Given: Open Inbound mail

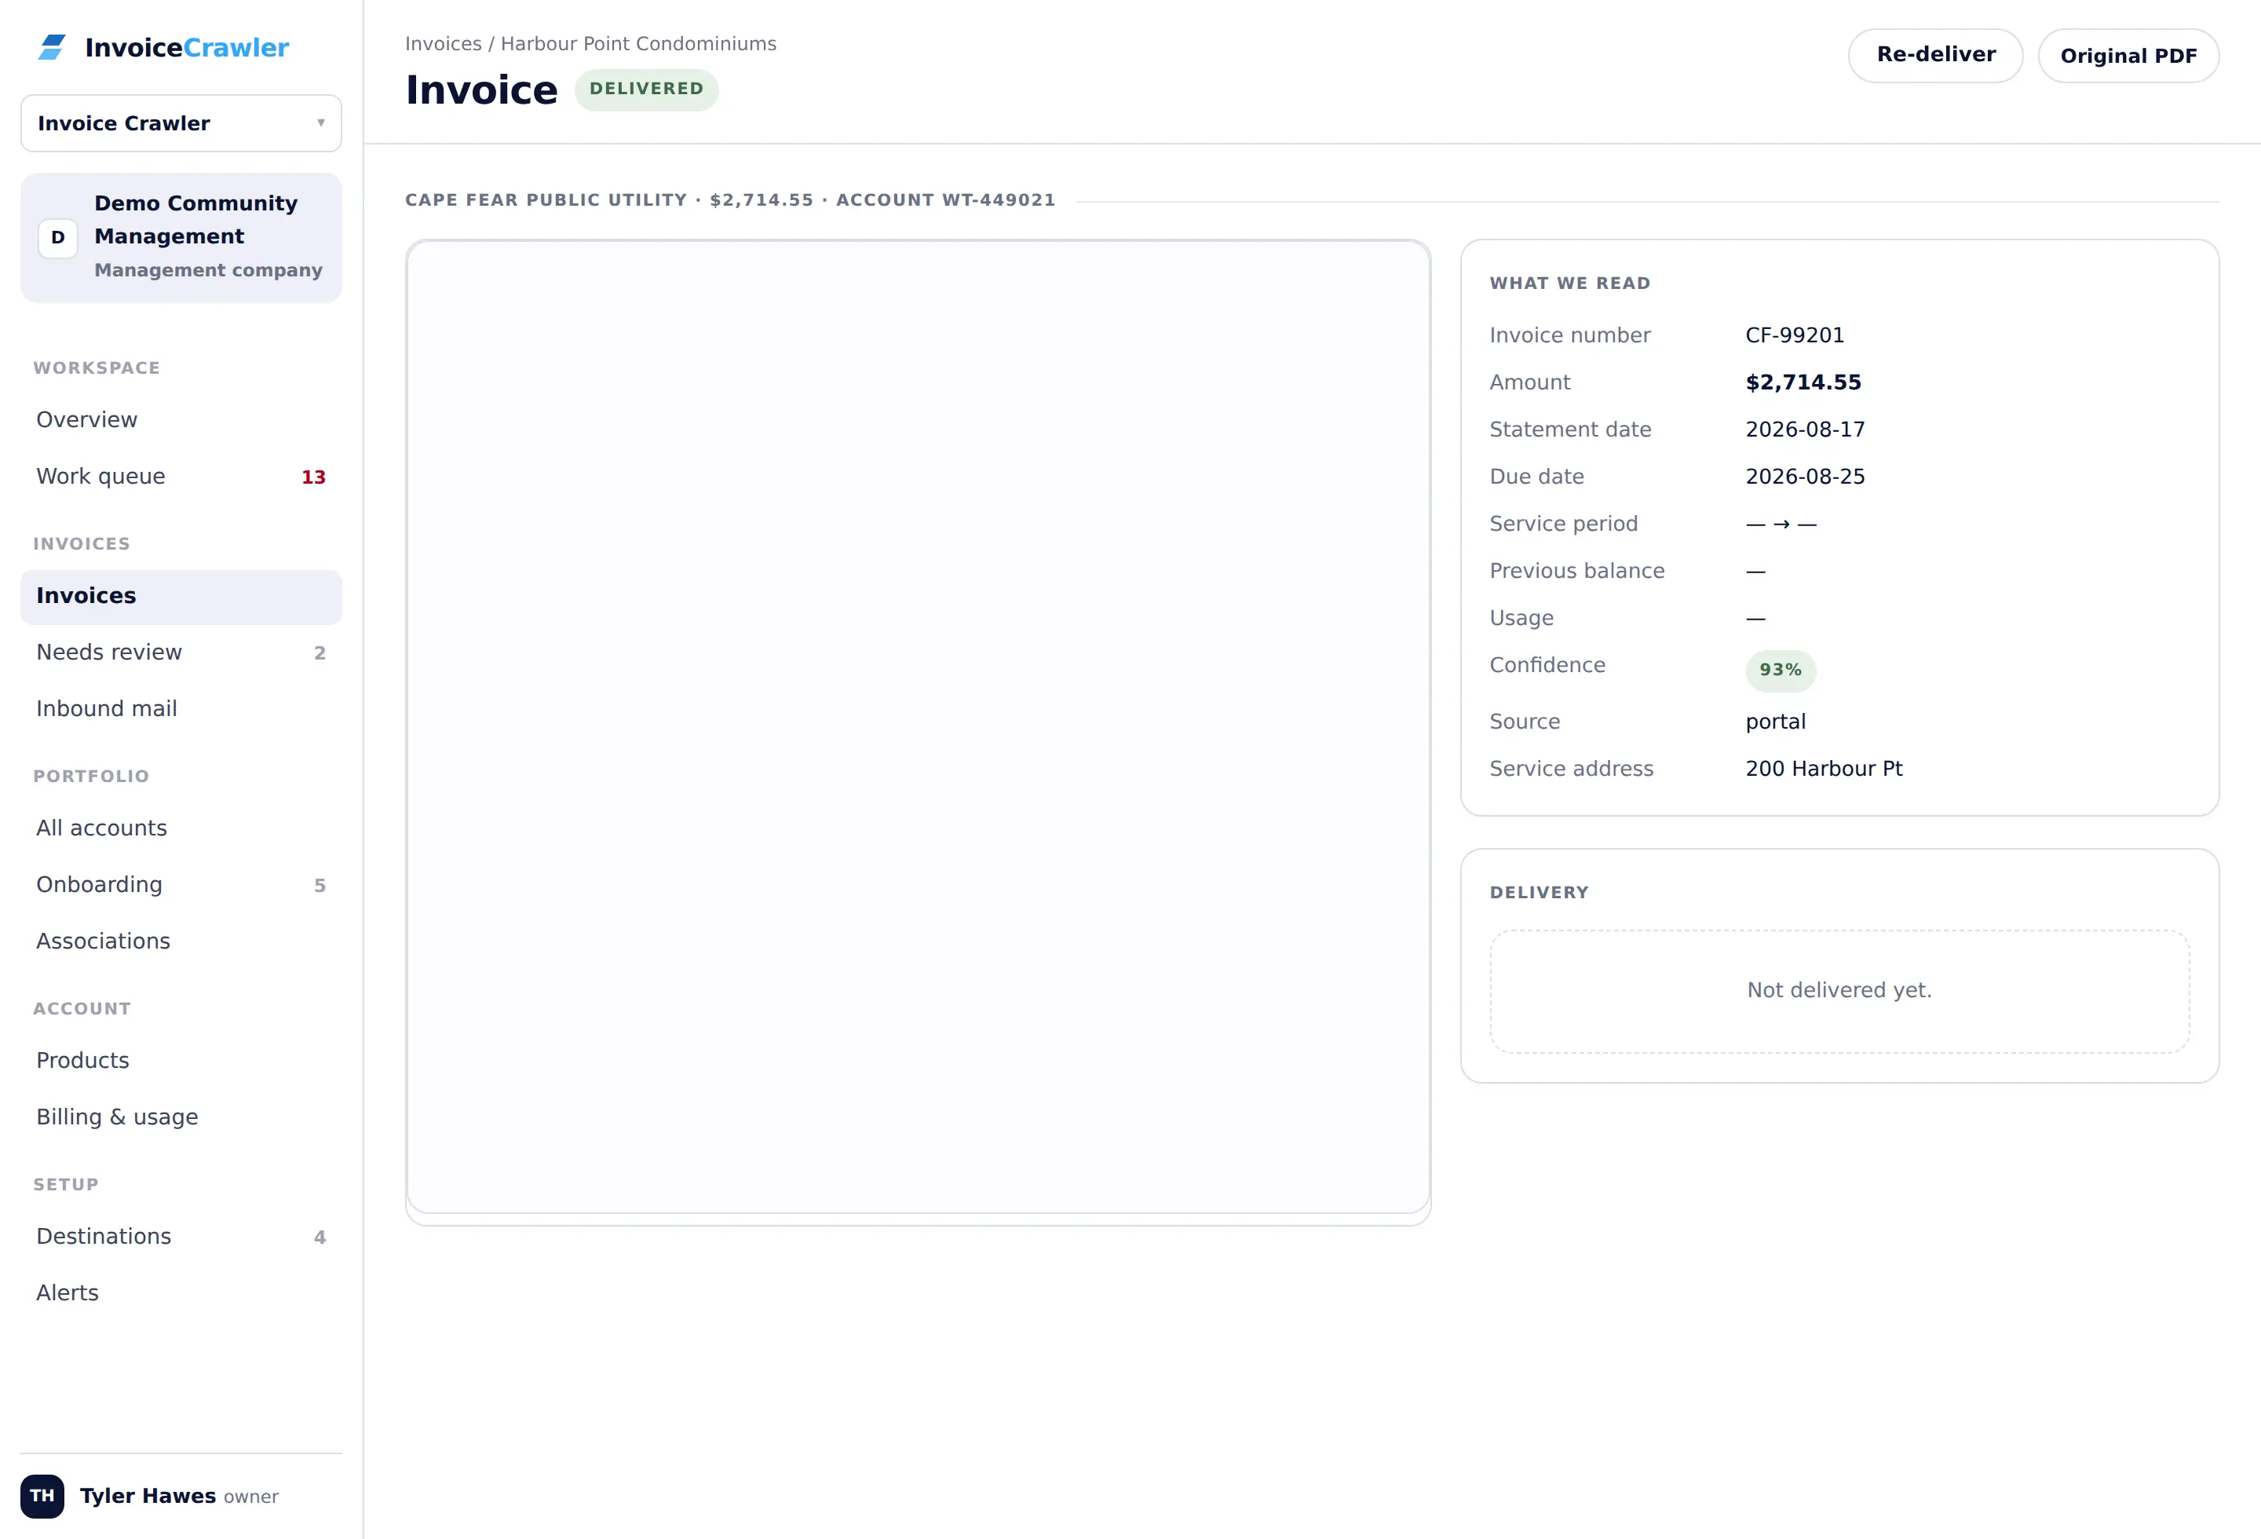Looking at the screenshot, I should [x=181, y=709].
